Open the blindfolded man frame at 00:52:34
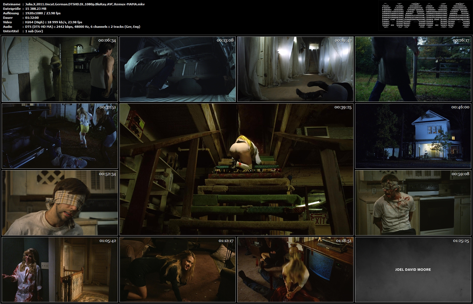The width and height of the screenshot is (473, 304). (60, 203)
